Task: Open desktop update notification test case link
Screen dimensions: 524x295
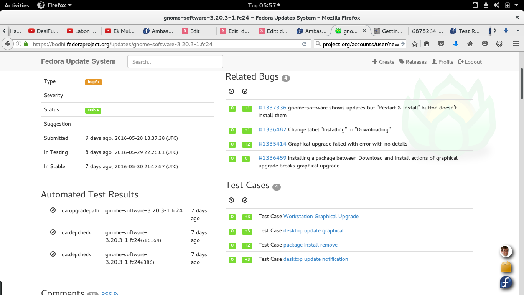Action: (x=316, y=259)
